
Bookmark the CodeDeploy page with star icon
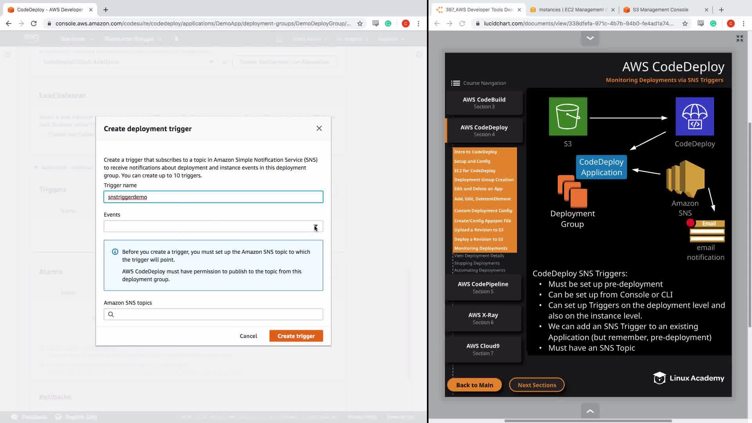[360, 23]
